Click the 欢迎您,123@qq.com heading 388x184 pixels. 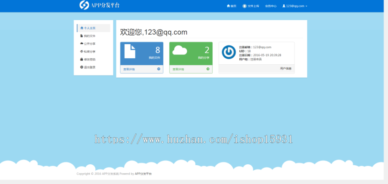pyautogui.click(x=153, y=32)
